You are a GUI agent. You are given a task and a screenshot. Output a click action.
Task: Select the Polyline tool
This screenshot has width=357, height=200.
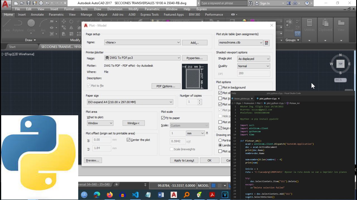pos(18,26)
